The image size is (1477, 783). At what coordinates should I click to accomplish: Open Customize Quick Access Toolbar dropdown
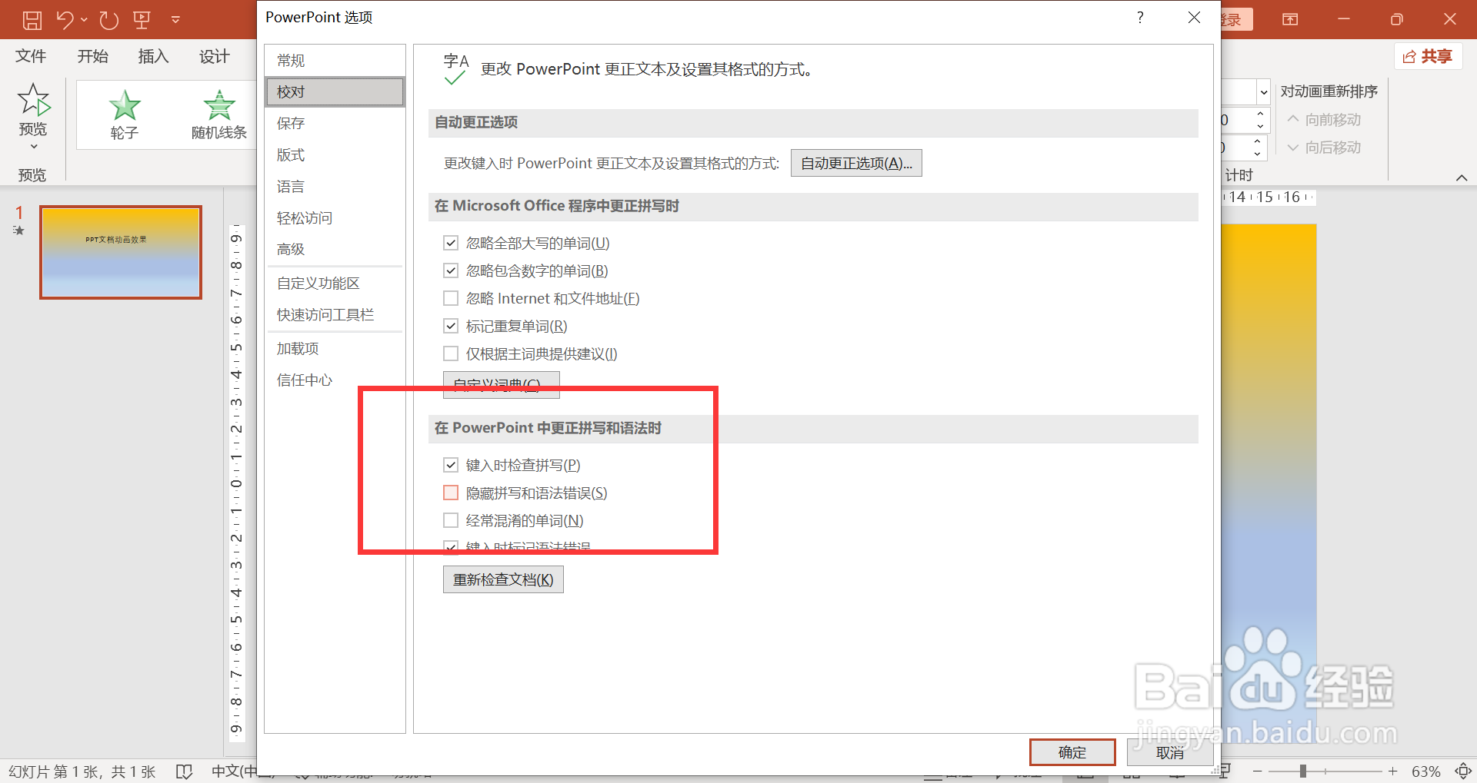coord(175,20)
